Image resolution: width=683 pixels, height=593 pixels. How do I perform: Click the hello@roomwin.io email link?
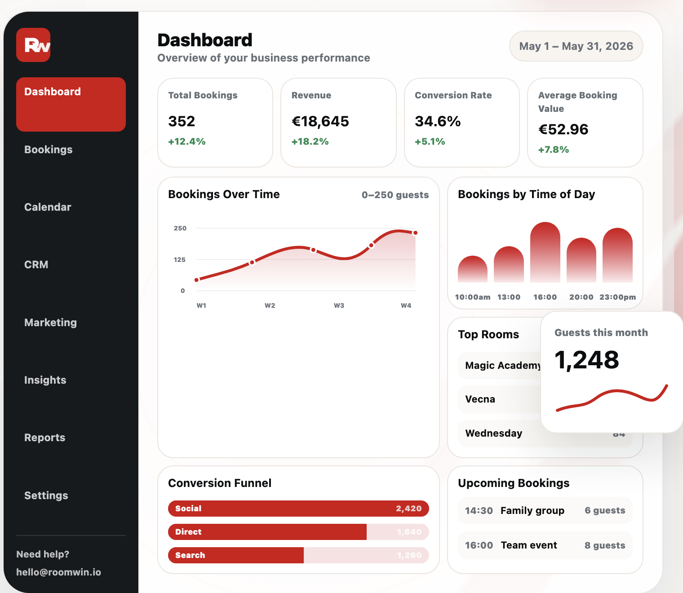coord(58,572)
